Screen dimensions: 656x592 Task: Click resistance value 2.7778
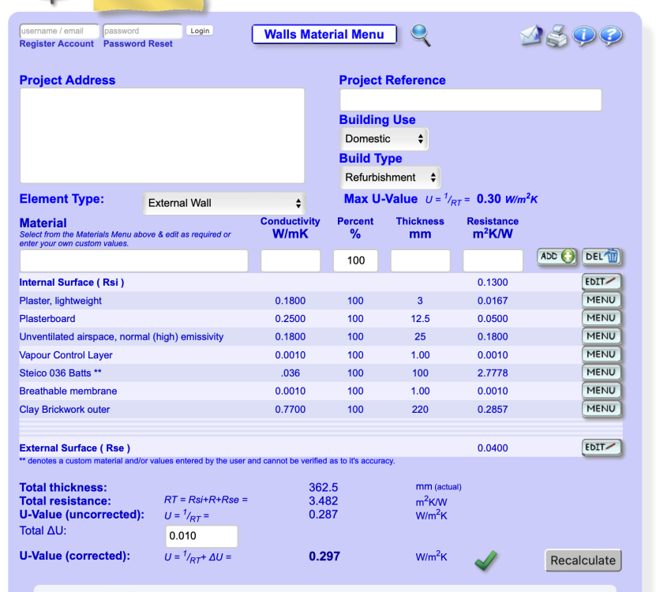coord(493,373)
